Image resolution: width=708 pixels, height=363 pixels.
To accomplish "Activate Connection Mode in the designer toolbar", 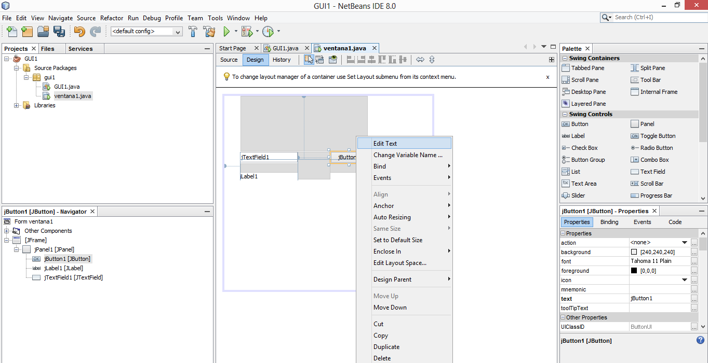I will point(319,60).
